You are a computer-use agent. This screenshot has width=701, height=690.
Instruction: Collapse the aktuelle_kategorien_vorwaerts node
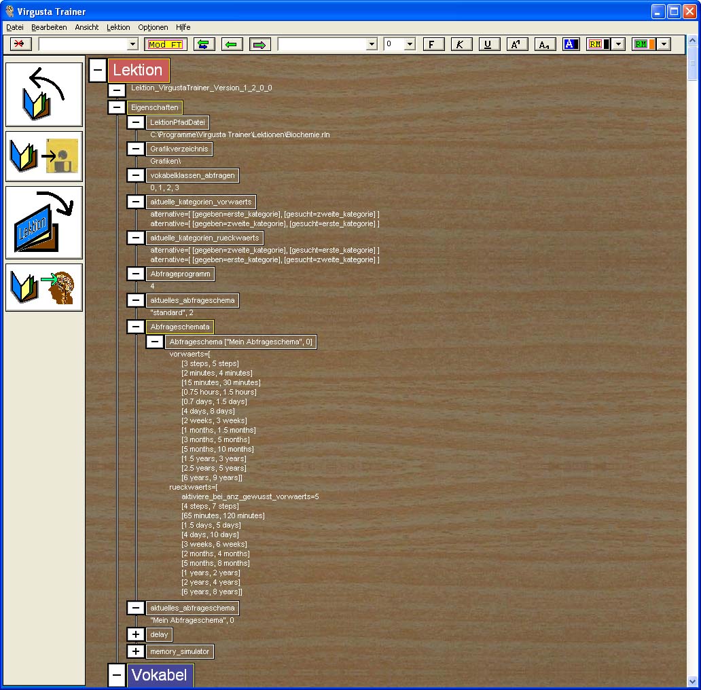[135, 202]
